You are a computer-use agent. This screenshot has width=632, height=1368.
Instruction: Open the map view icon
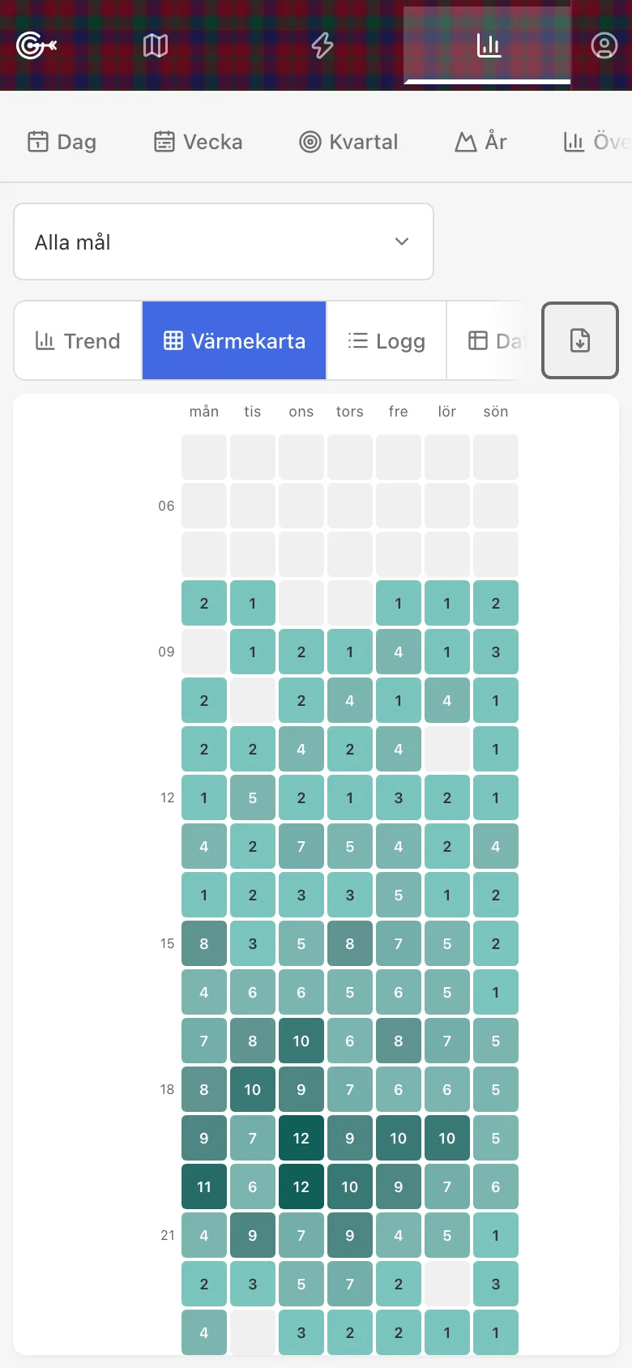pyautogui.click(x=156, y=46)
